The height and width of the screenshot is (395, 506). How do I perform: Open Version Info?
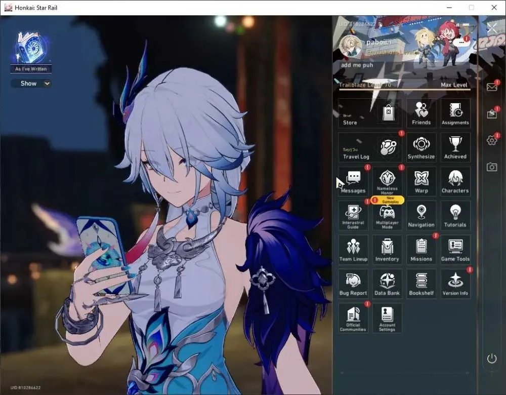455,284
